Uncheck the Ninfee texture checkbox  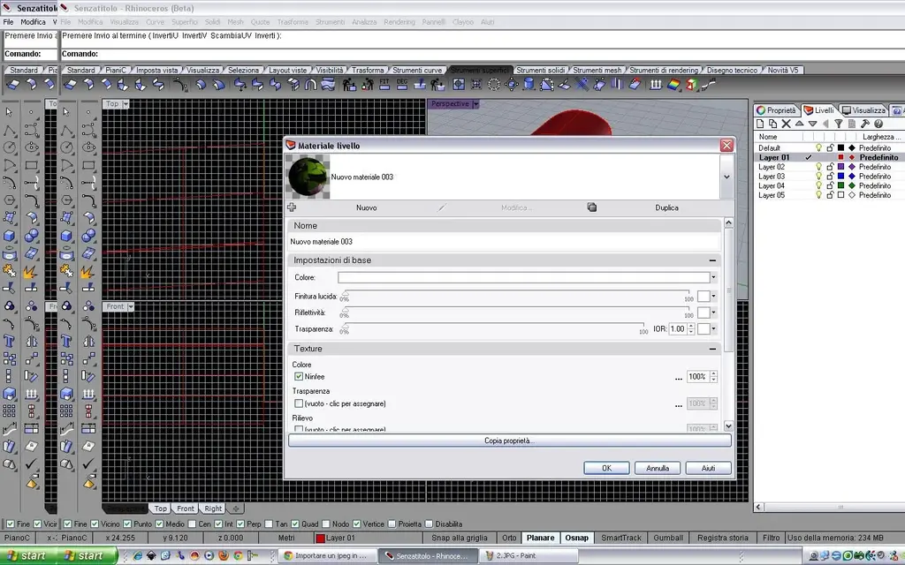point(301,376)
